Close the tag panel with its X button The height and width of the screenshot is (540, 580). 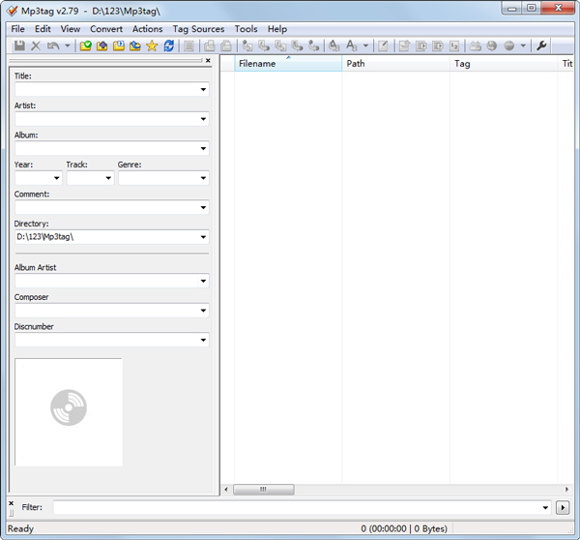[208, 60]
